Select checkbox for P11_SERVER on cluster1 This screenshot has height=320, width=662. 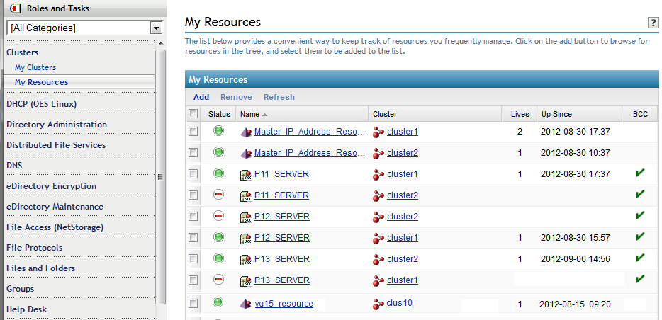point(193,173)
